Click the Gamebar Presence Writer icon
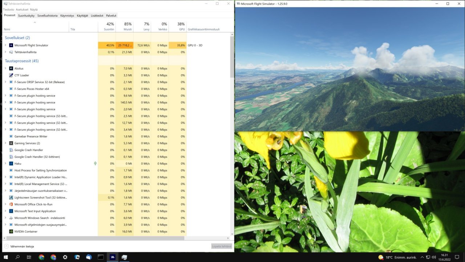Screen dimensions: 465x262 pyautogui.click(x=11, y=136)
